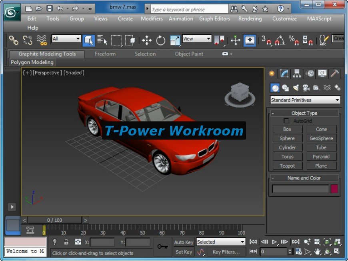This screenshot has width=348, height=261.
Task: Open the object color swatch
Action: 334,189
